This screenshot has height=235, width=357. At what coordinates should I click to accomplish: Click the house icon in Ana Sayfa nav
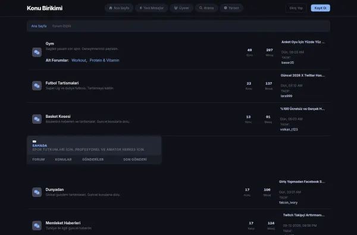pyautogui.click(x=111, y=8)
